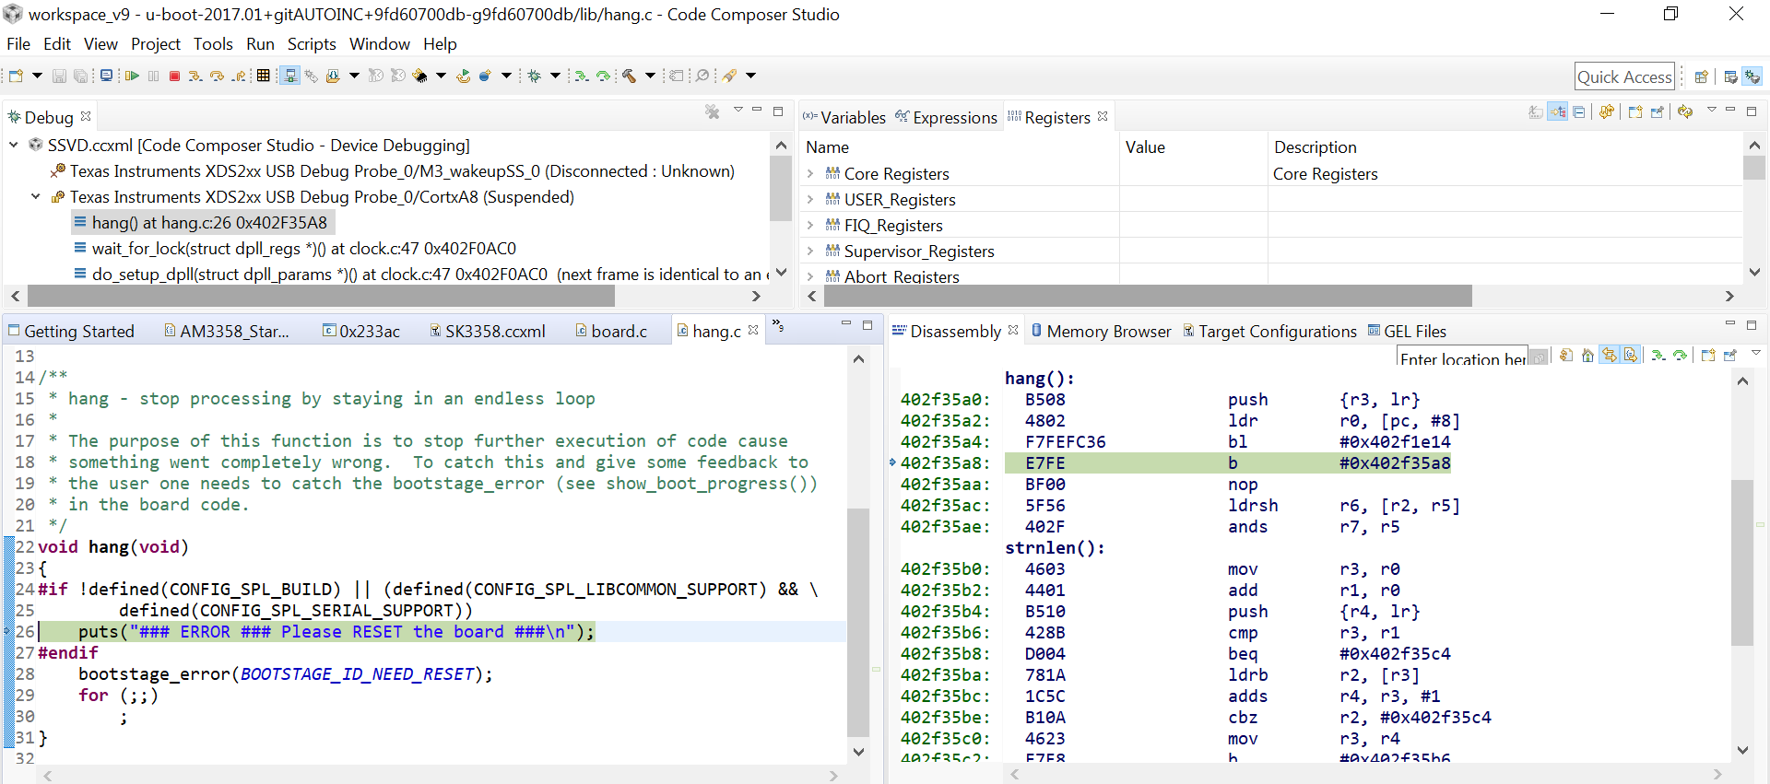Click the green bug Debug icon

(534, 76)
